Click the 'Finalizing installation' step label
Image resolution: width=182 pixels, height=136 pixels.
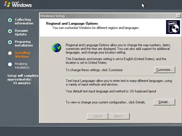(22, 65)
